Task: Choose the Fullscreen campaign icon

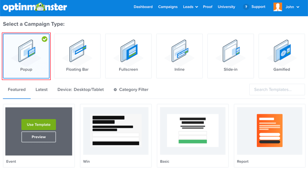Action: (x=129, y=51)
